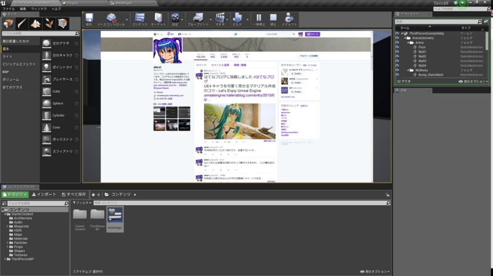Select the Box Trigger (ボックストリ) icon

(47, 139)
